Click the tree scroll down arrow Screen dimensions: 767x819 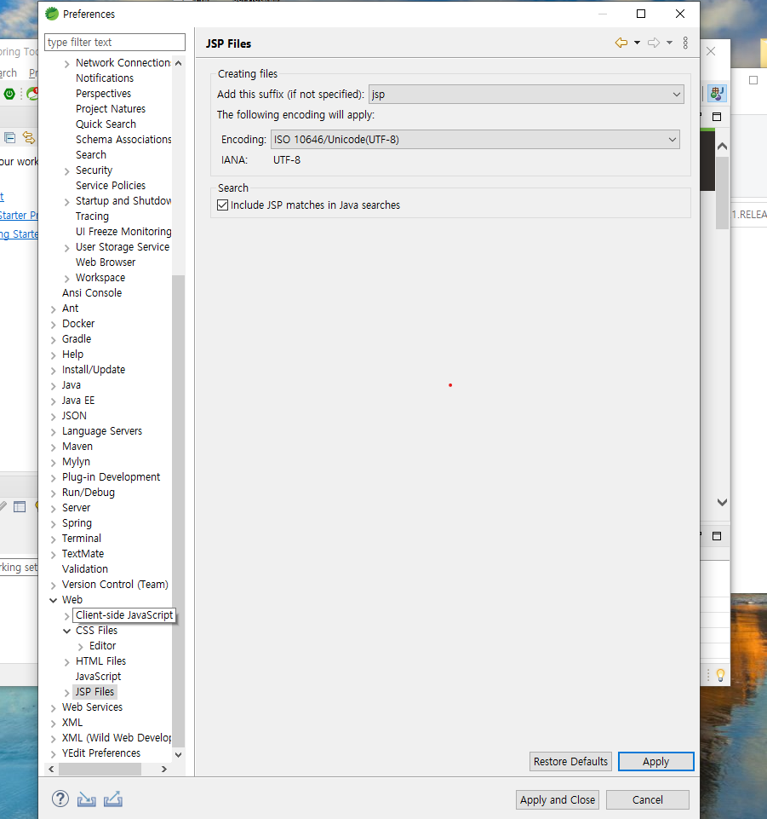coord(179,755)
